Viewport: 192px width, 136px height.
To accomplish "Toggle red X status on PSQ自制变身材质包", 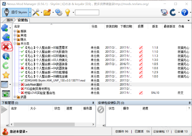I will [22, 89].
